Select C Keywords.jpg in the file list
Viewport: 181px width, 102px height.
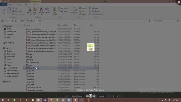34,62
